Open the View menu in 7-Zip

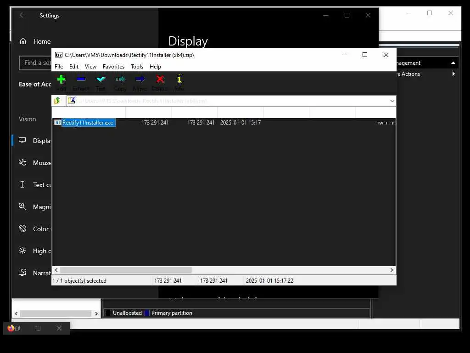pos(90,67)
